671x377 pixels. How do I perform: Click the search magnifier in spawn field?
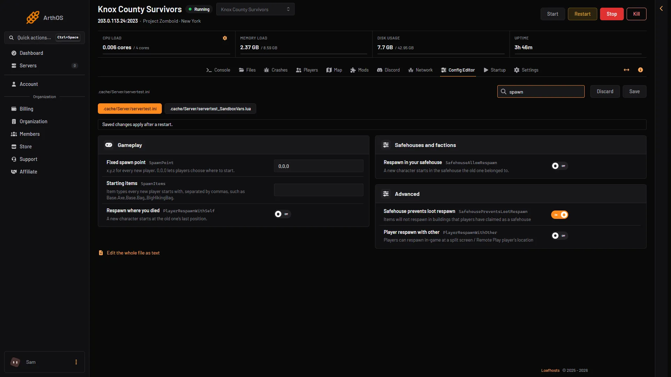(504, 91)
